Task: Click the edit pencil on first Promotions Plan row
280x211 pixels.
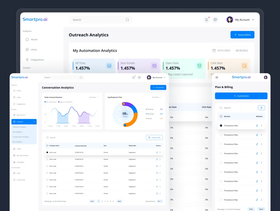Action: tap(257, 125)
